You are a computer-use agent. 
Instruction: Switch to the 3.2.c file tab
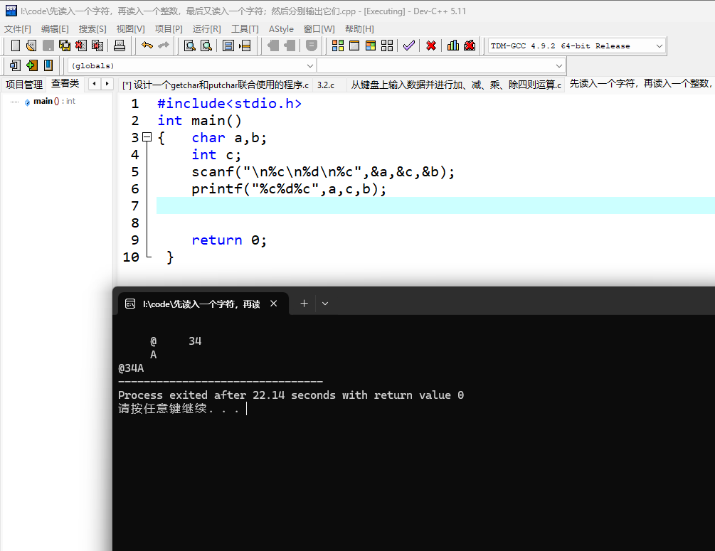326,85
